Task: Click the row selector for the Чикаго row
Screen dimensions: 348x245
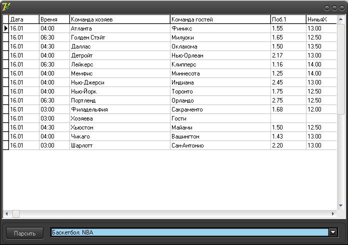Action: (x=6, y=136)
